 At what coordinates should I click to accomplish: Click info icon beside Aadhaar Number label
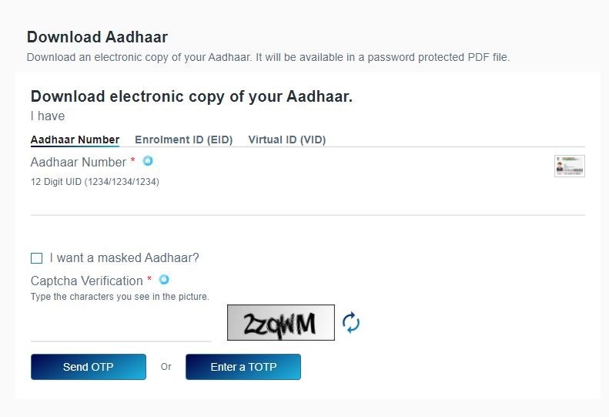point(148,160)
